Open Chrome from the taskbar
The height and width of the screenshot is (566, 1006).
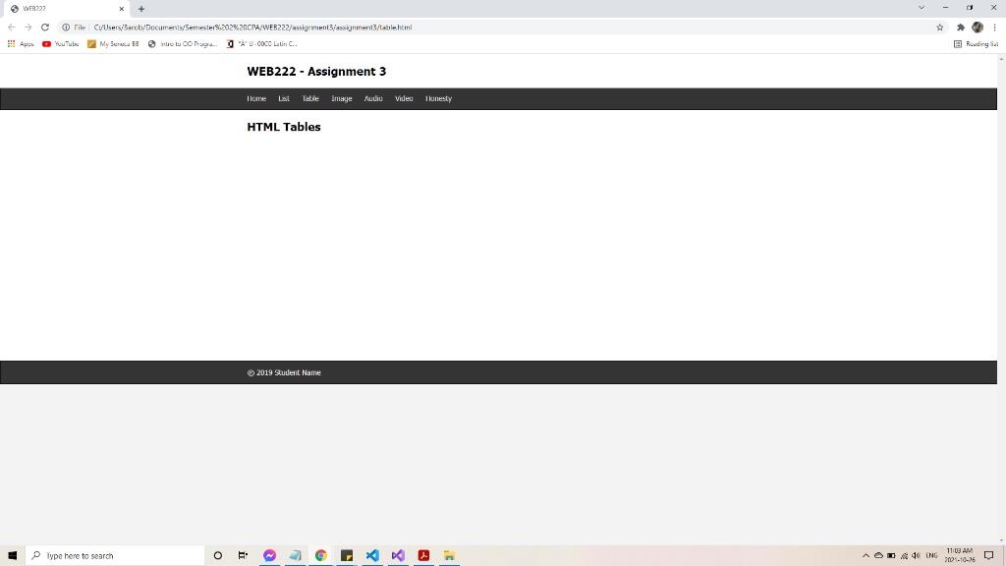(x=320, y=555)
